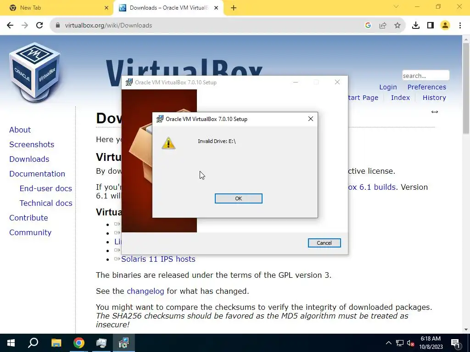Open the Index link
Image resolution: width=470 pixels, height=352 pixels.
[x=400, y=98]
